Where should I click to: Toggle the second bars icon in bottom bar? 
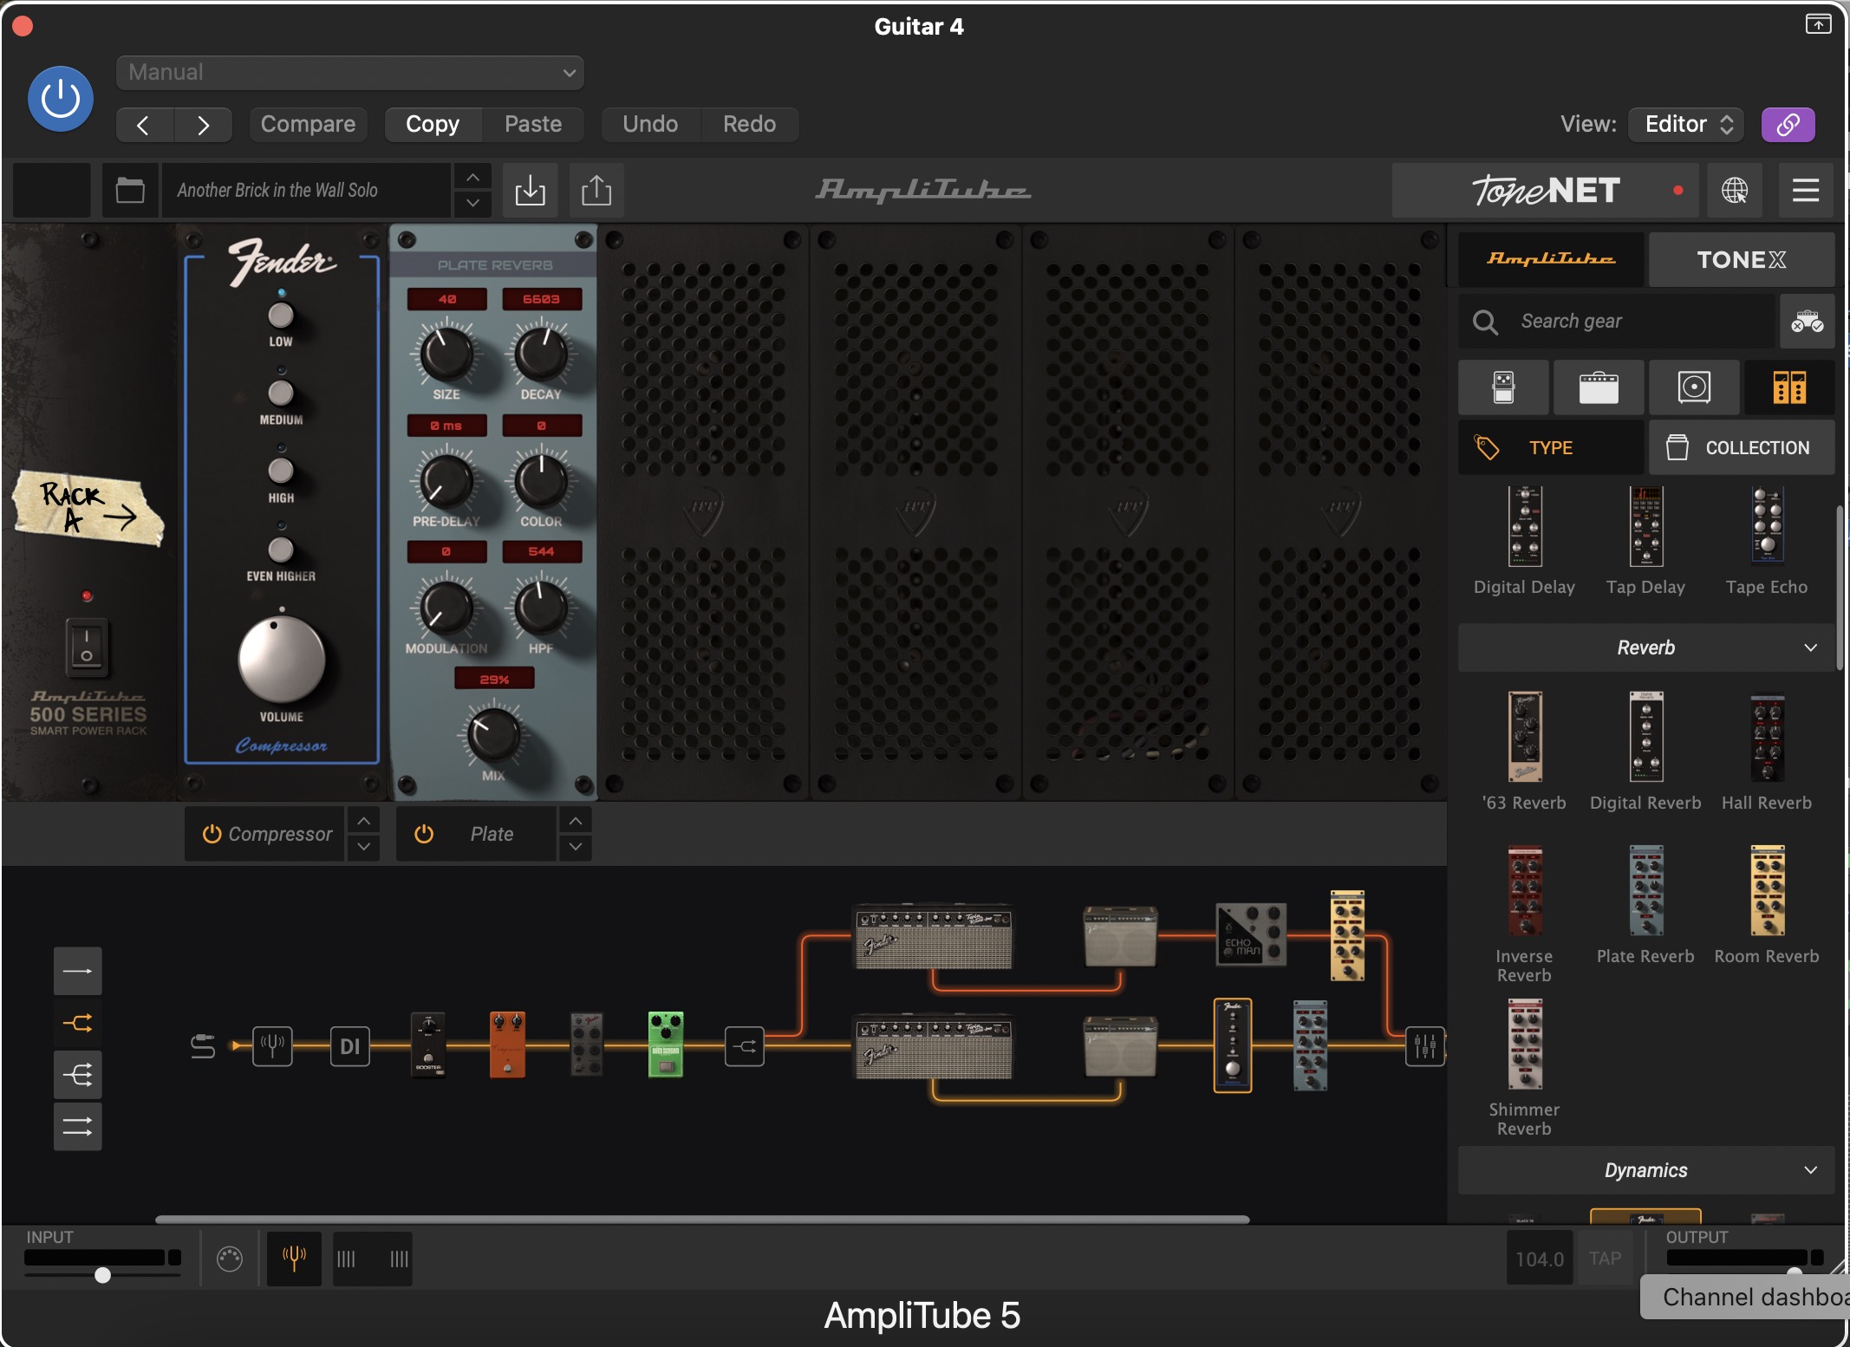click(x=399, y=1259)
